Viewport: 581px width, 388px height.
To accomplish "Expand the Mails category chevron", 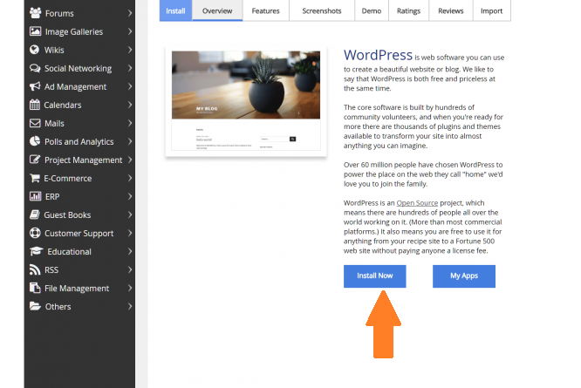I will (x=130, y=123).
